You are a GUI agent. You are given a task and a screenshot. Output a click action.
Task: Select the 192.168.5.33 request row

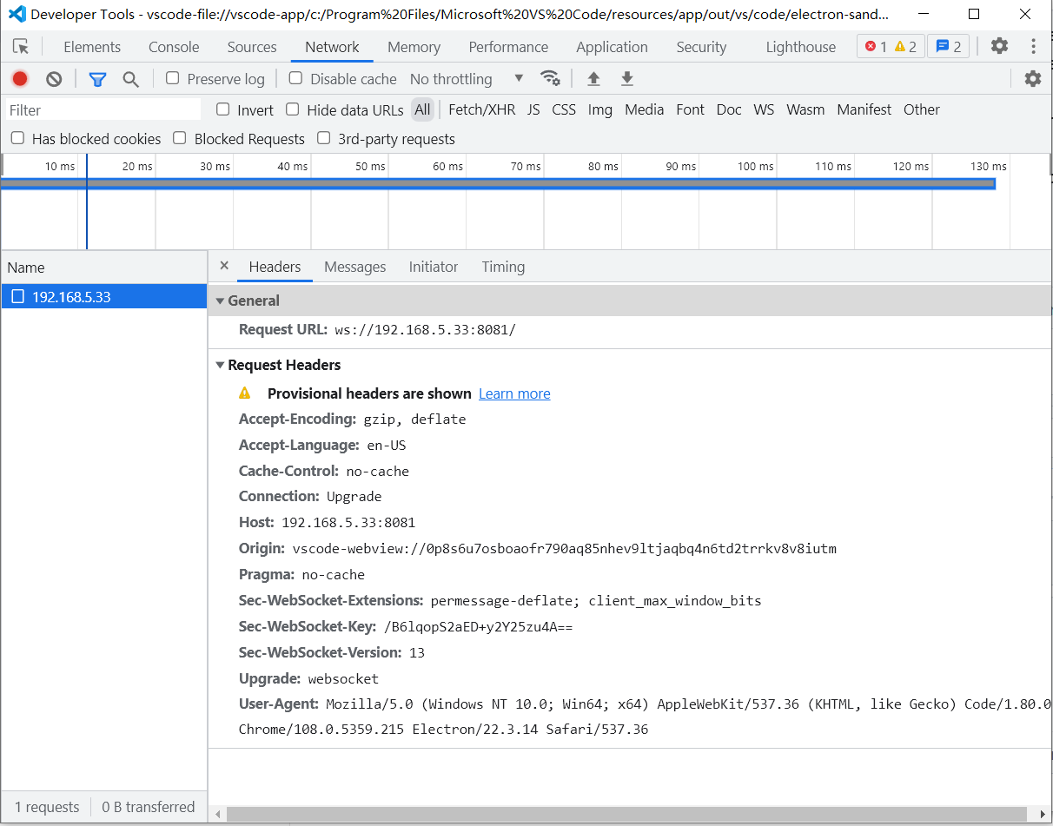pyautogui.click(x=104, y=296)
